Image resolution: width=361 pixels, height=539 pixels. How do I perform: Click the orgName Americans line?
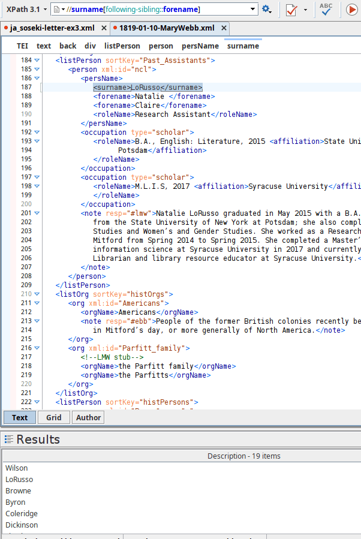point(140,312)
